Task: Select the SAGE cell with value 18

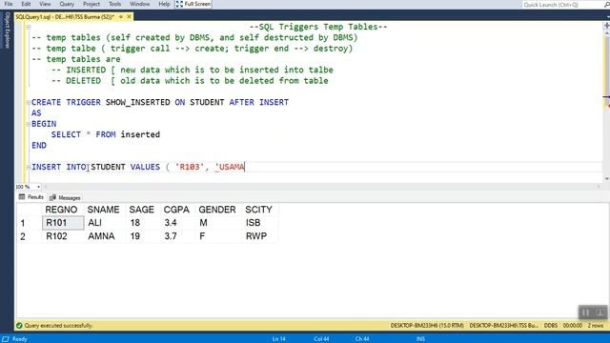Action: click(143, 223)
